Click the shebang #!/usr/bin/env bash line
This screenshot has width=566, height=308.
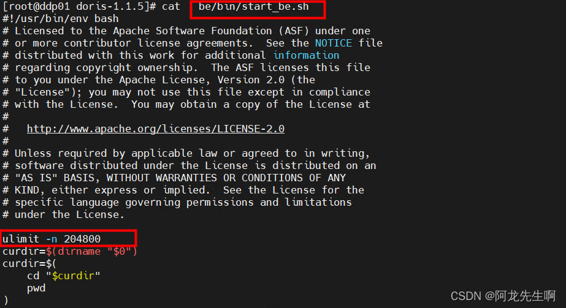click(61, 19)
